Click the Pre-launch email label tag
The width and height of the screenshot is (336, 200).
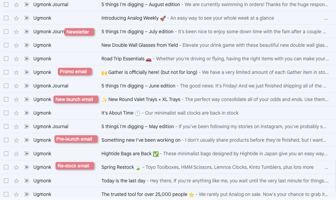pyautogui.click(x=75, y=139)
